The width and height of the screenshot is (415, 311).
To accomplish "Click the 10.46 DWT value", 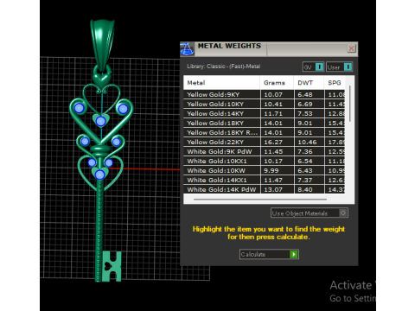I will (x=307, y=142).
